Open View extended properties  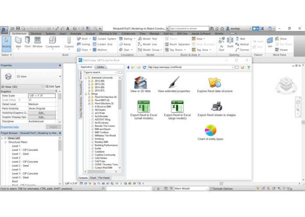tap(174, 84)
